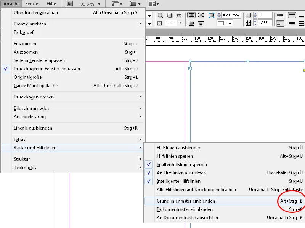305x228 pixels.
Task: Click the frame's top left handle
Action: point(190,61)
